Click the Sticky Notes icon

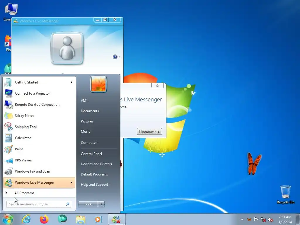(8, 116)
